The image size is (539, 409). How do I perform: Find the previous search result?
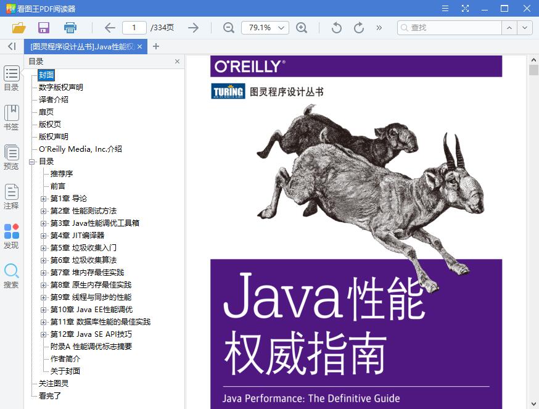pyautogui.click(x=509, y=28)
